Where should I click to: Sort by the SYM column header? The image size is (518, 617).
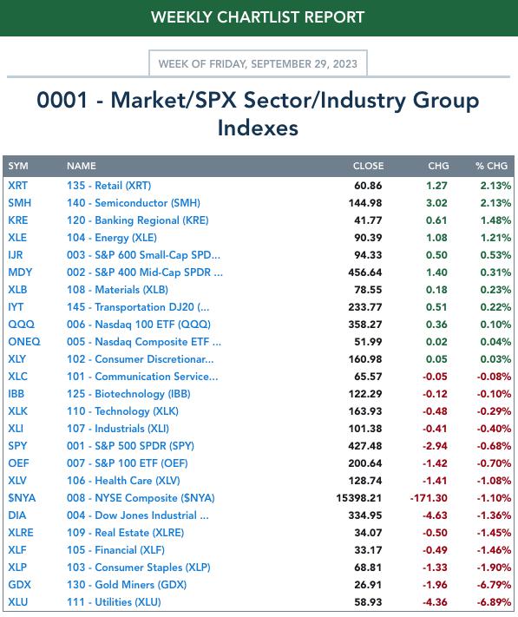[18, 166]
